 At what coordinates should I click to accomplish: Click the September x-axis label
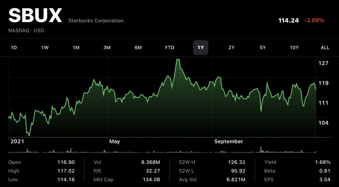[229, 141]
